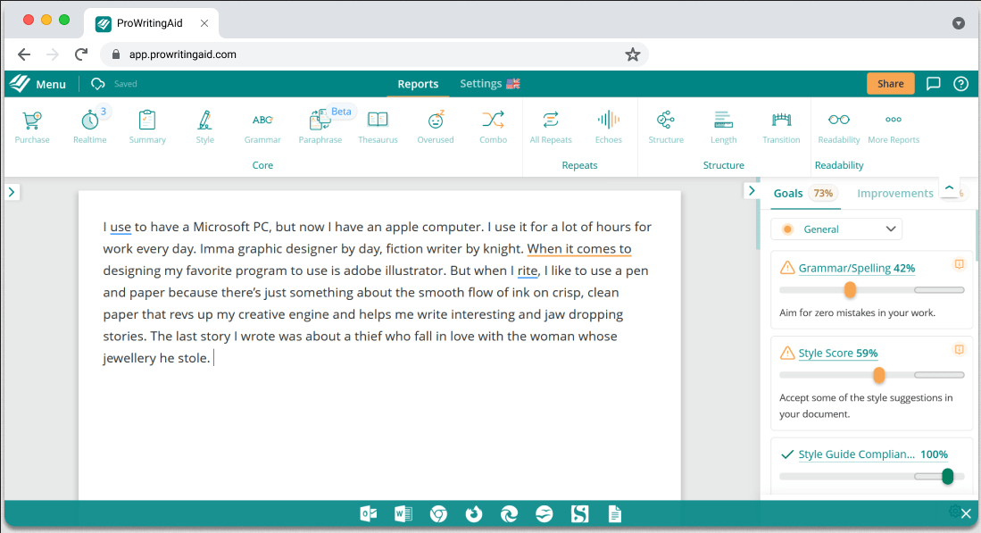
Task: Click the Style Score slider handle
Action: [879, 375]
